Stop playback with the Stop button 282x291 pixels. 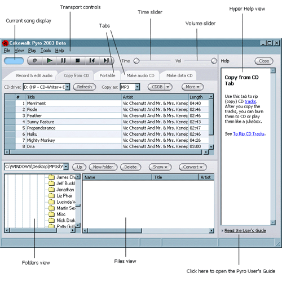tap(78, 61)
